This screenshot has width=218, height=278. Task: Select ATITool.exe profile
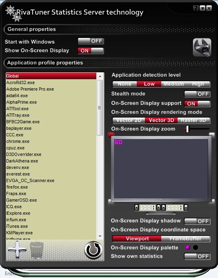pos(51,109)
